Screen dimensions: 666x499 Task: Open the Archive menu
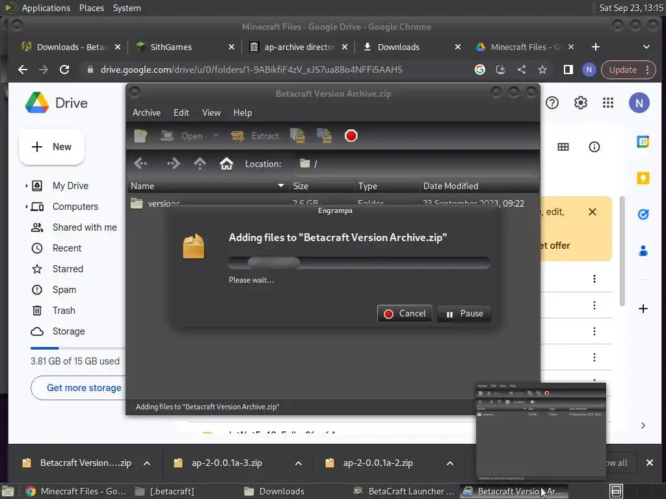(x=146, y=112)
